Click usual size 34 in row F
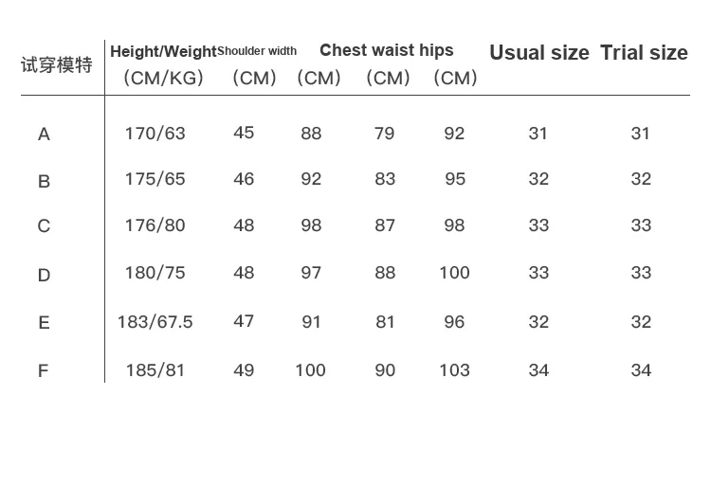Image resolution: width=711 pixels, height=485 pixels. tap(538, 370)
